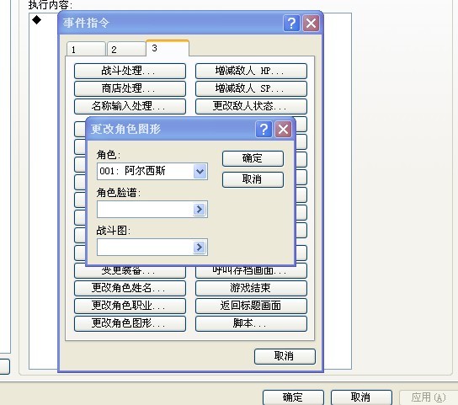Click the 角色脸谱 text field
The width and height of the screenshot is (458, 405).
[145, 209]
